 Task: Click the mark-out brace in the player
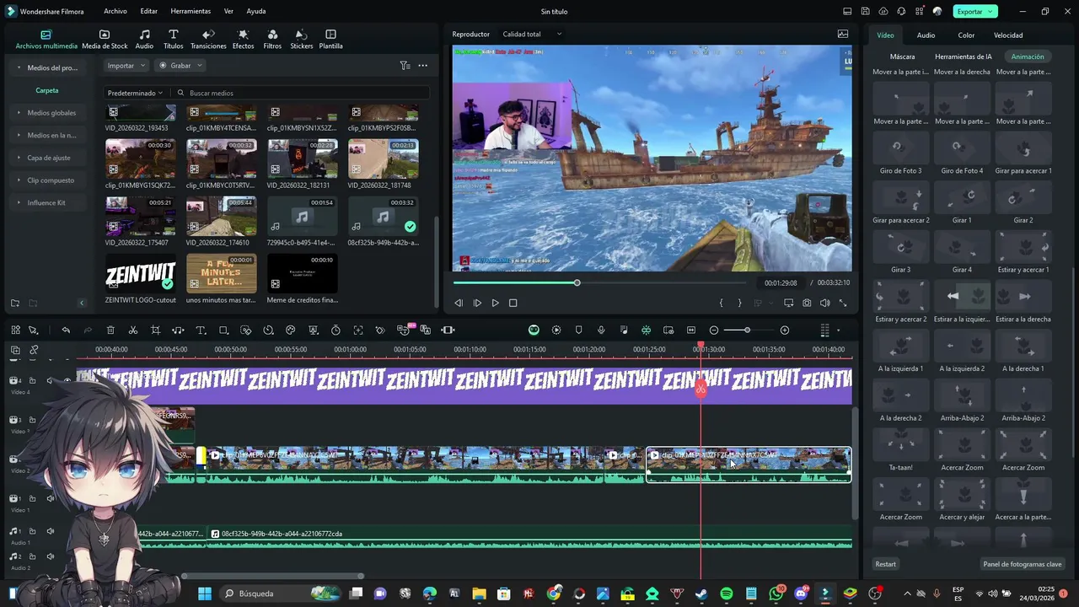(x=740, y=303)
